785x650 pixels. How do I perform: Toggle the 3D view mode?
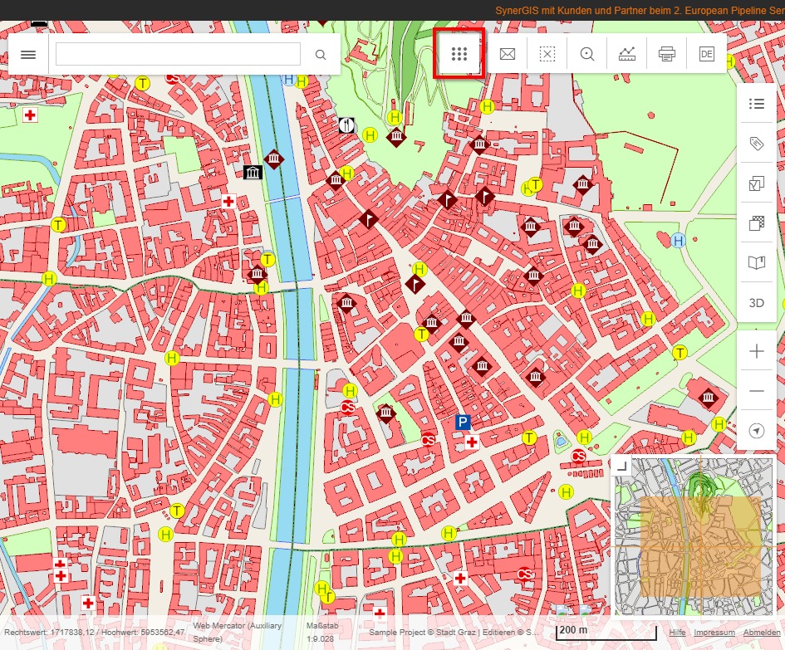(756, 303)
